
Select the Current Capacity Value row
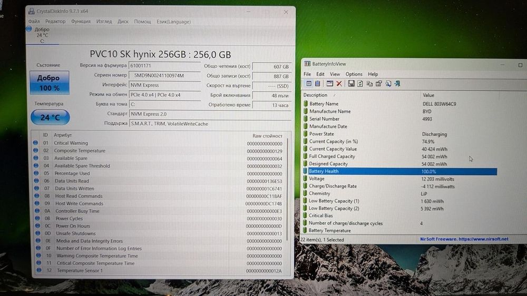click(x=400, y=149)
